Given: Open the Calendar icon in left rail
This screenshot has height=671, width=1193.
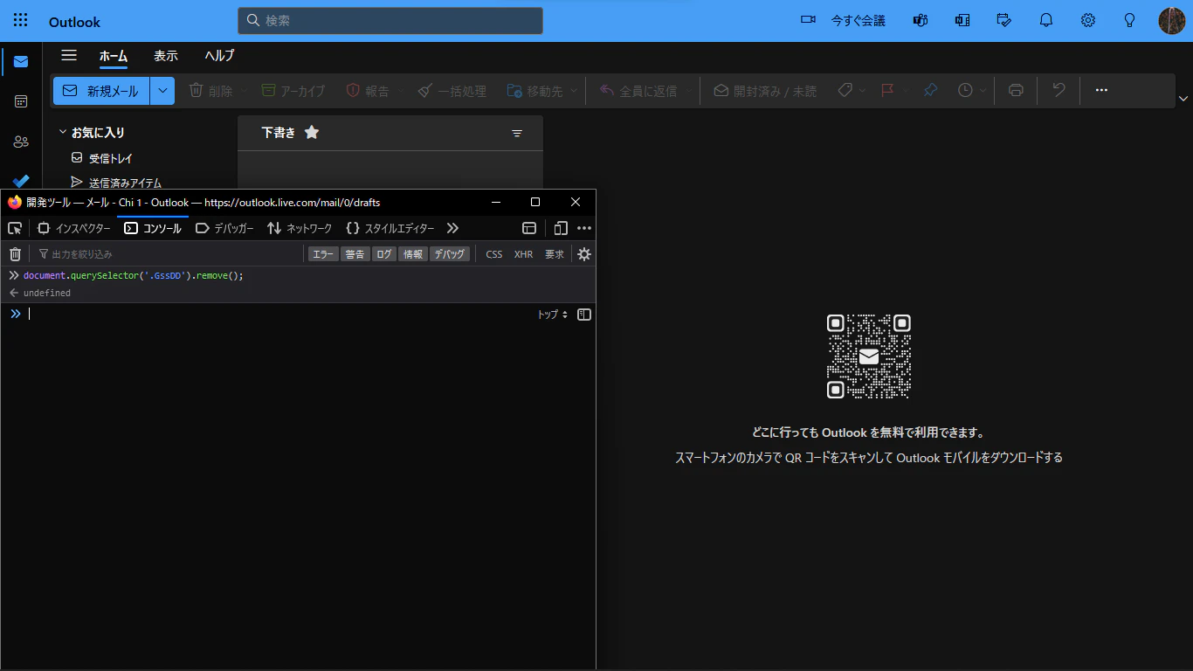Looking at the screenshot, I should 21,101.
